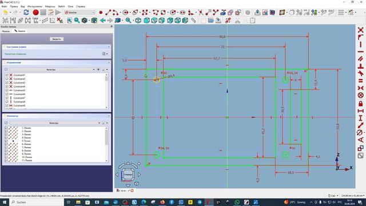Screen dimensions: 366x206
Task: Apply the Angle constraint tool
Action: tap(361, 140)
